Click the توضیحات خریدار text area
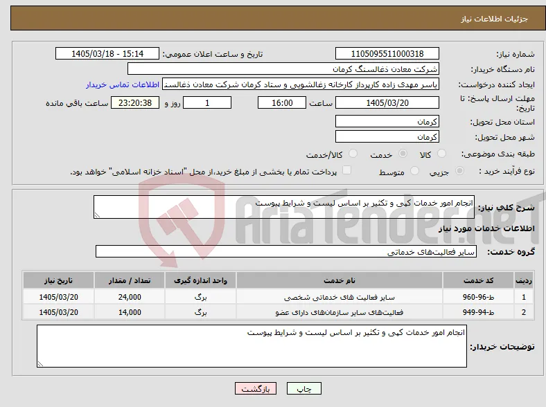This screenshot has height=407, width=546. coord(252,346)
